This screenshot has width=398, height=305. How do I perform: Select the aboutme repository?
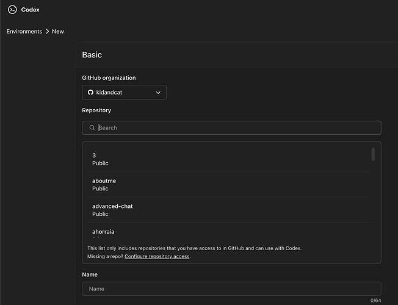(x=228, y=184)
